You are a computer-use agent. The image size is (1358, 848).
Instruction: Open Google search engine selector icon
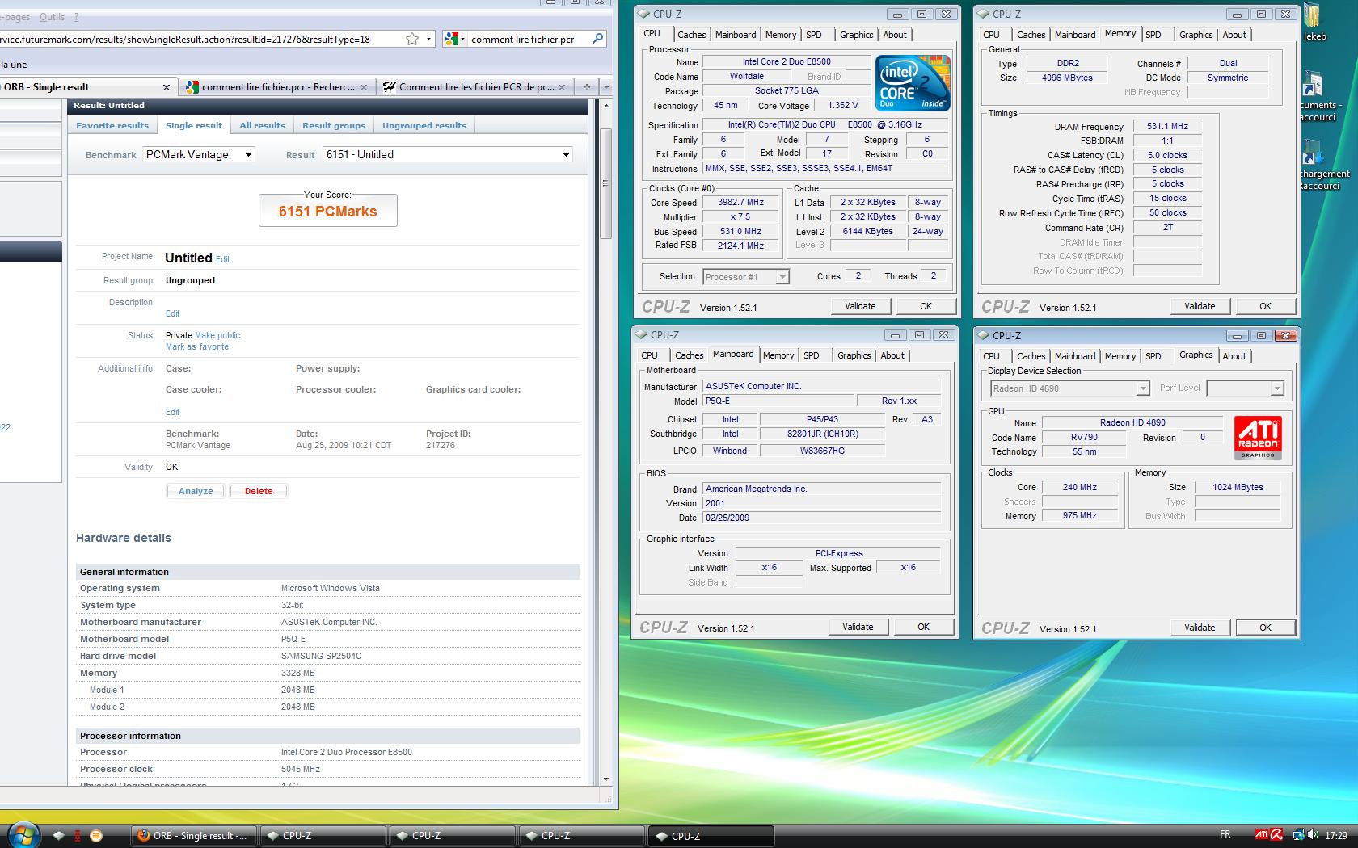tap(454, 39)
